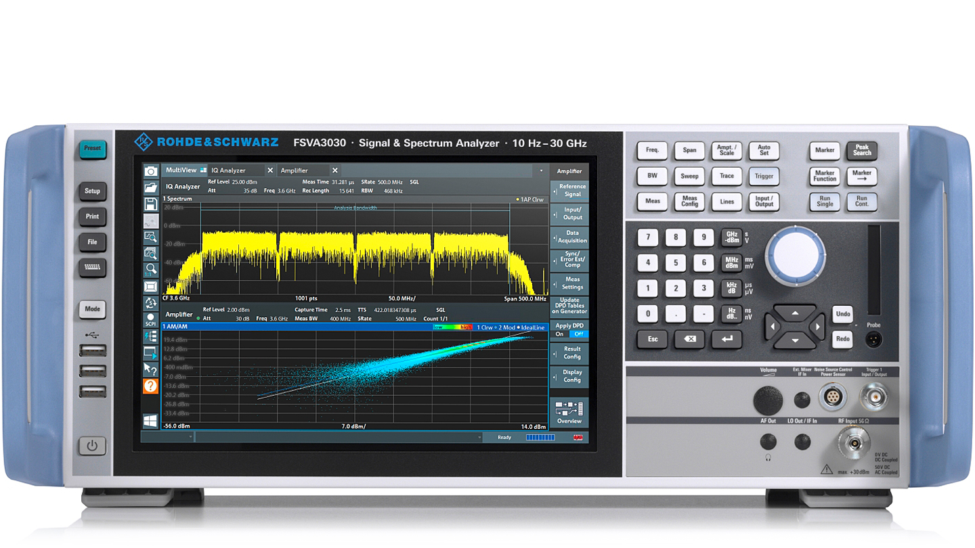975x548 pixels.
Task: Select the IQ Analyzer tab
Action: [229, 170]
